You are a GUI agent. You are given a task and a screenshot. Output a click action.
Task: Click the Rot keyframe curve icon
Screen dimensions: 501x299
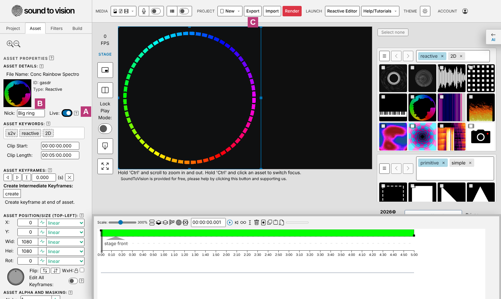point(42,261)
